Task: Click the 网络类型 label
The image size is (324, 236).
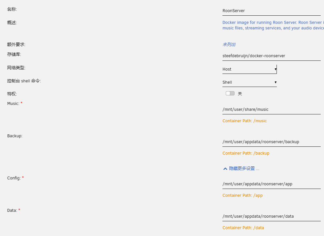Action: point(16,68)
